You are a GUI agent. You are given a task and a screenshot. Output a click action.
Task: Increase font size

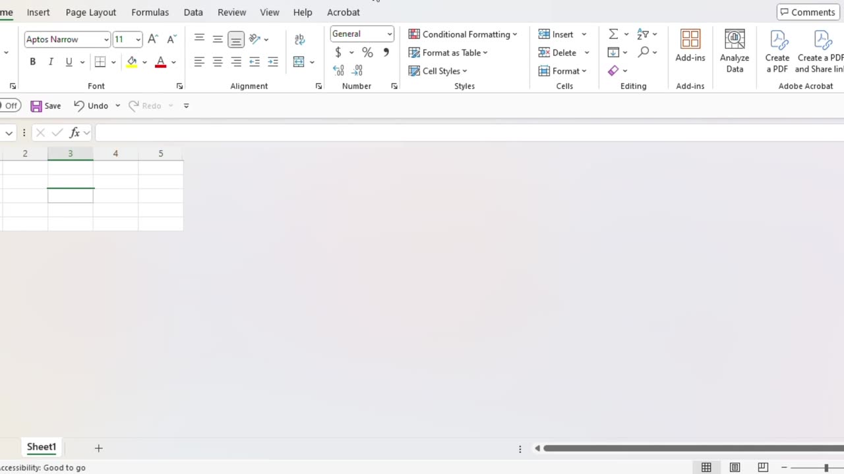pyautogui.click(x=153, y=39)
